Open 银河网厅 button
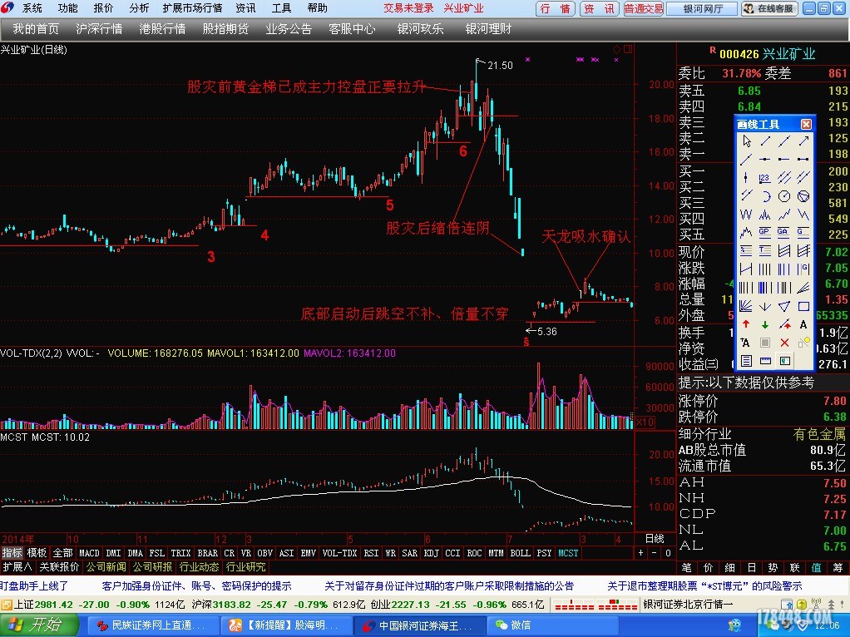The image size is (850, 637). pos(703,8)
